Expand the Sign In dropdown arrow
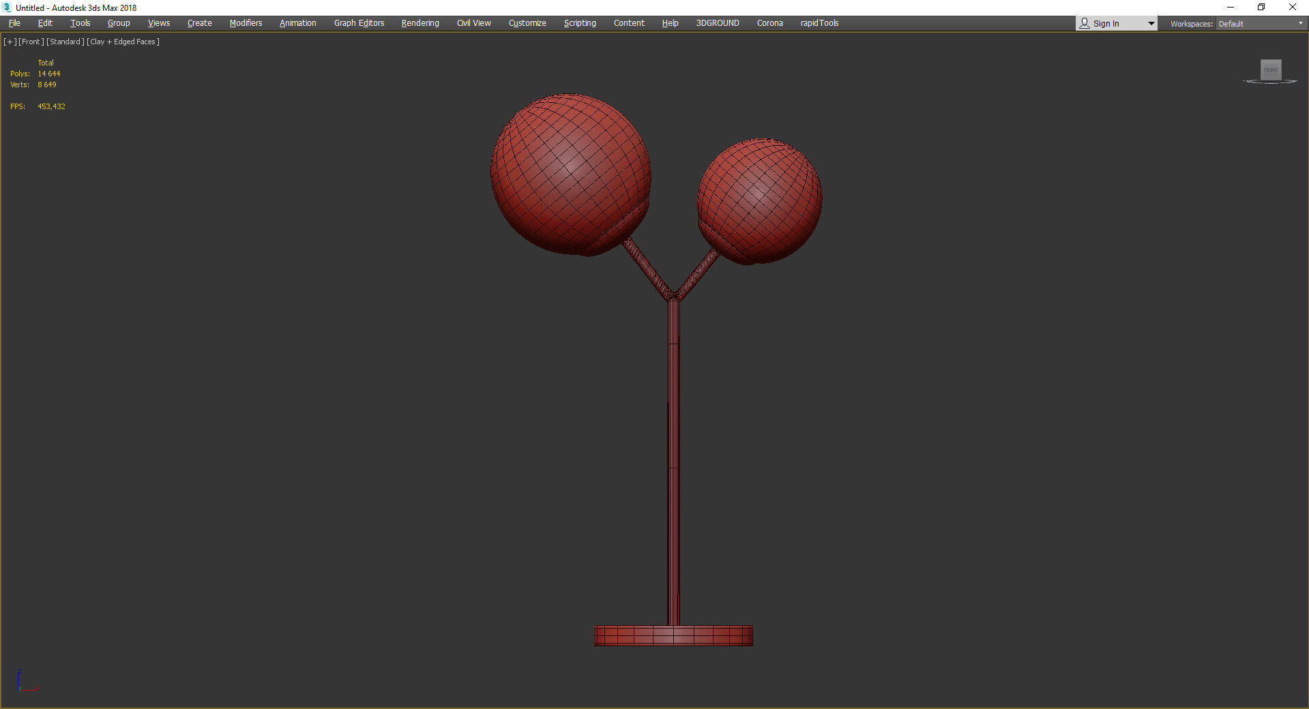 point(1151,24)
